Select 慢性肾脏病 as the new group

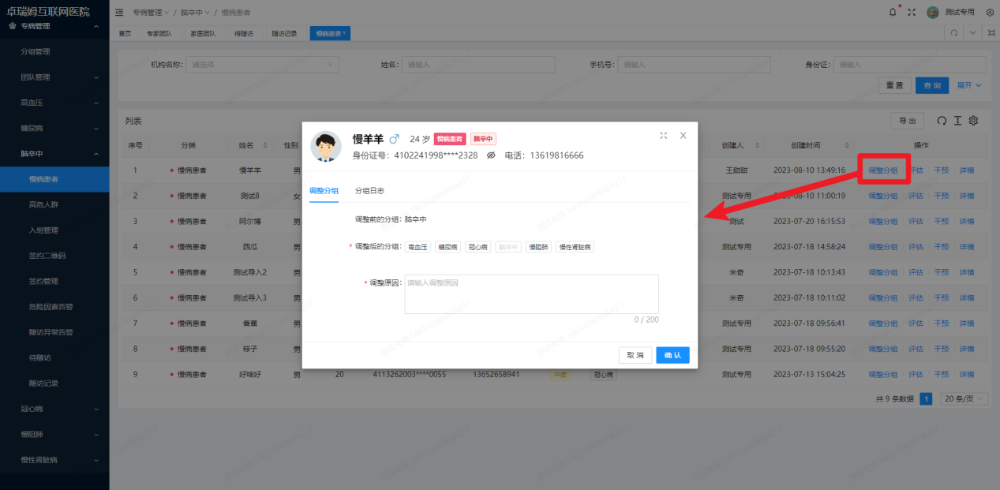click(x=575, y=247)
